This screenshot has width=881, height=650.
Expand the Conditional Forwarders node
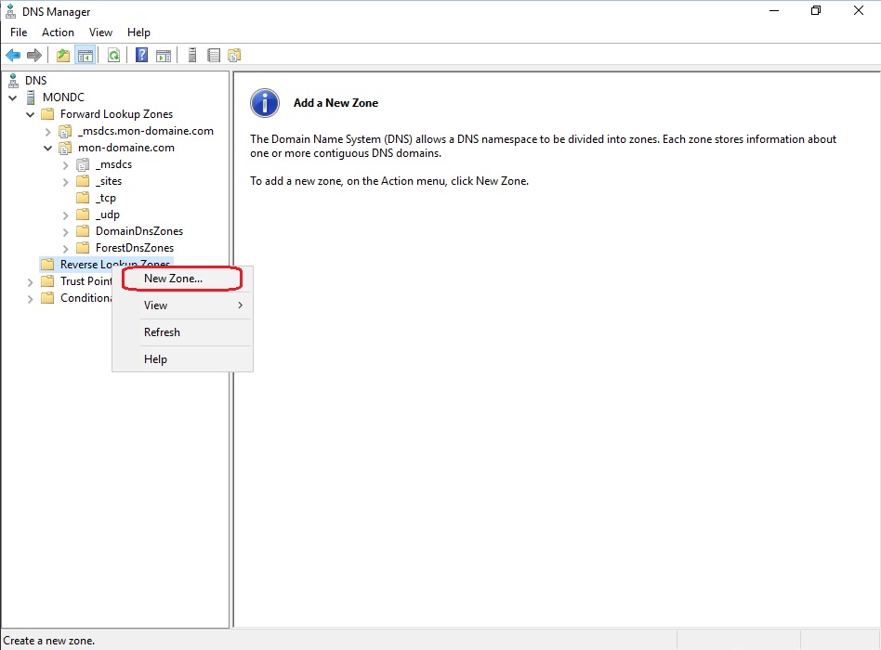(x=31, y=299)
